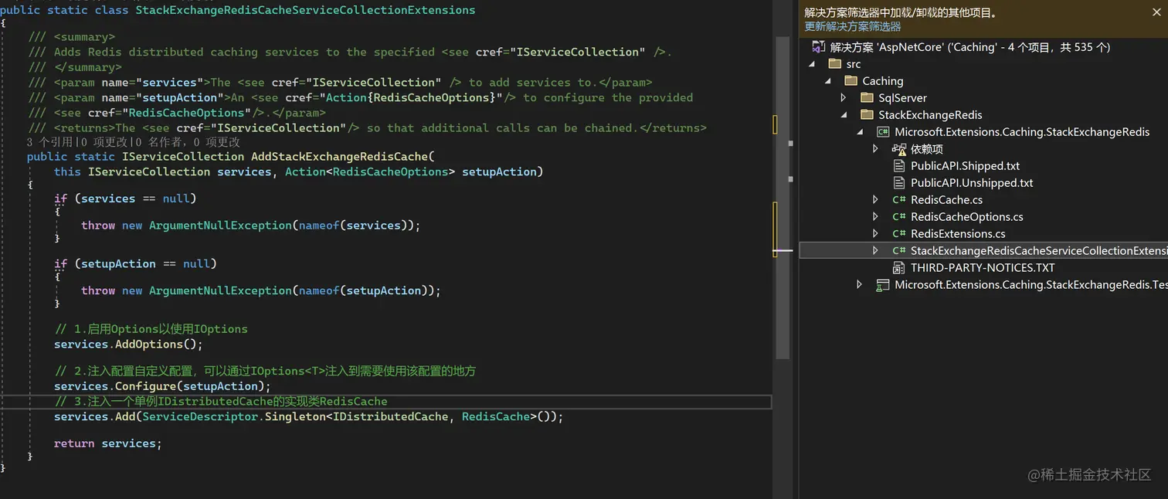Collapse the StackExchangeRedis folder node

[x=844, y=115]
